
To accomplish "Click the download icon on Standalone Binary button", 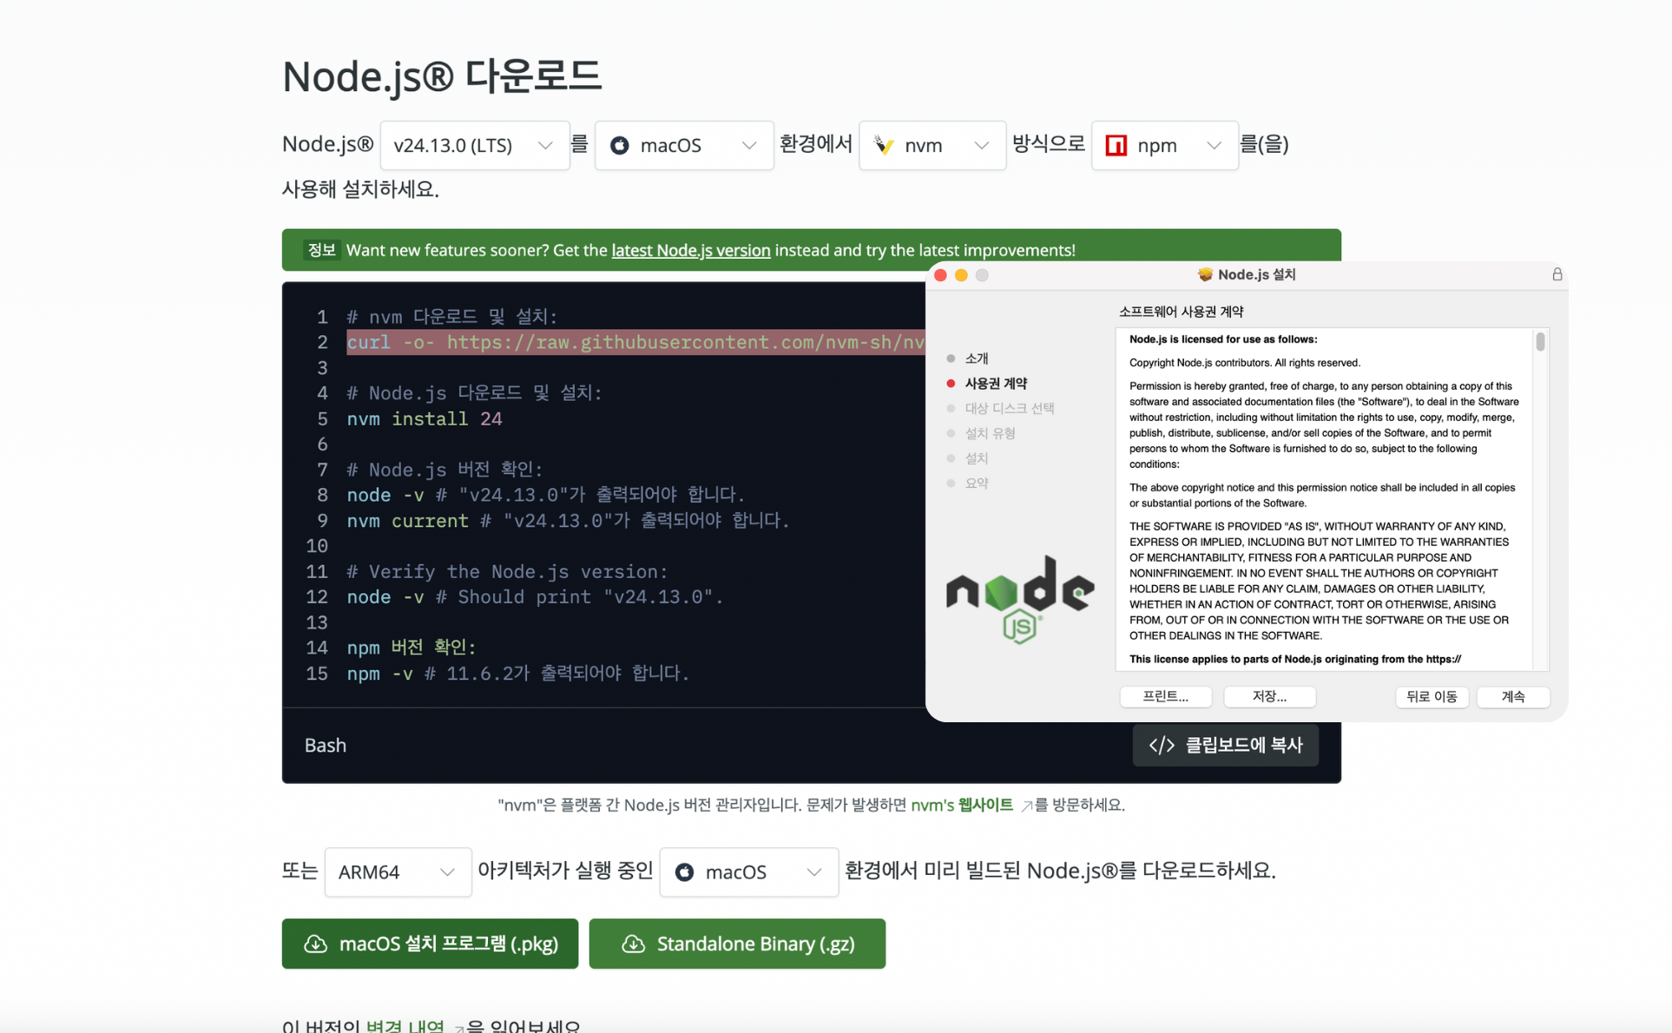I will click(633, 944).
